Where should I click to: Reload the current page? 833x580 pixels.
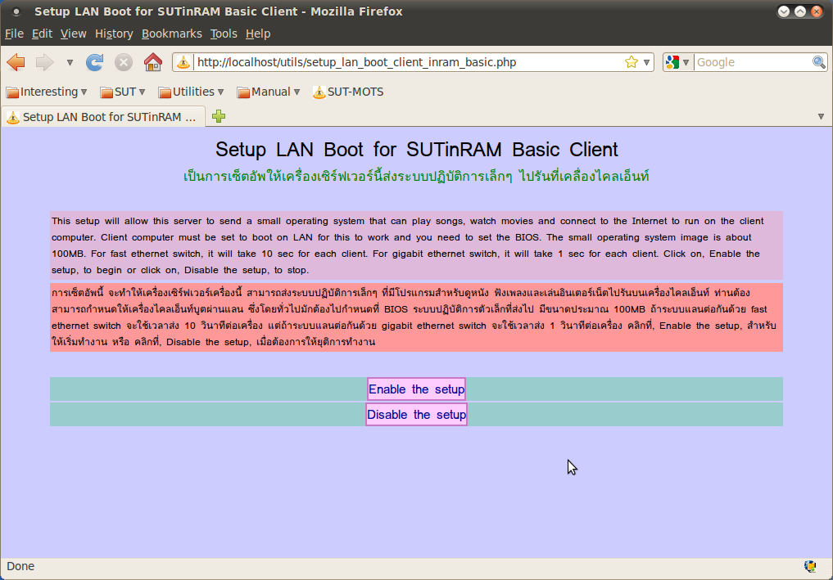[94, 62]
